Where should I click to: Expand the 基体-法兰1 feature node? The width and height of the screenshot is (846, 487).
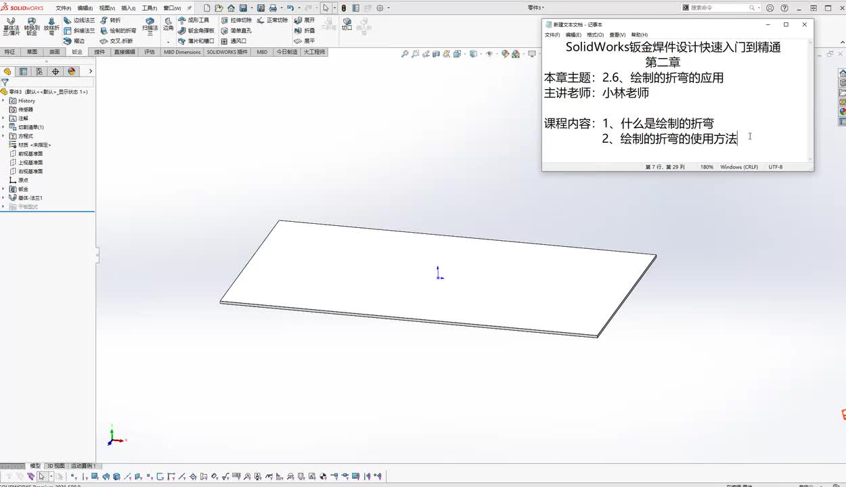(x=3, y=198)
